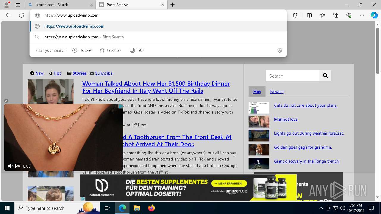This screenshot has width=381, height=214.
Task: Submit search with magnifier button
Action: click(325, 76)
